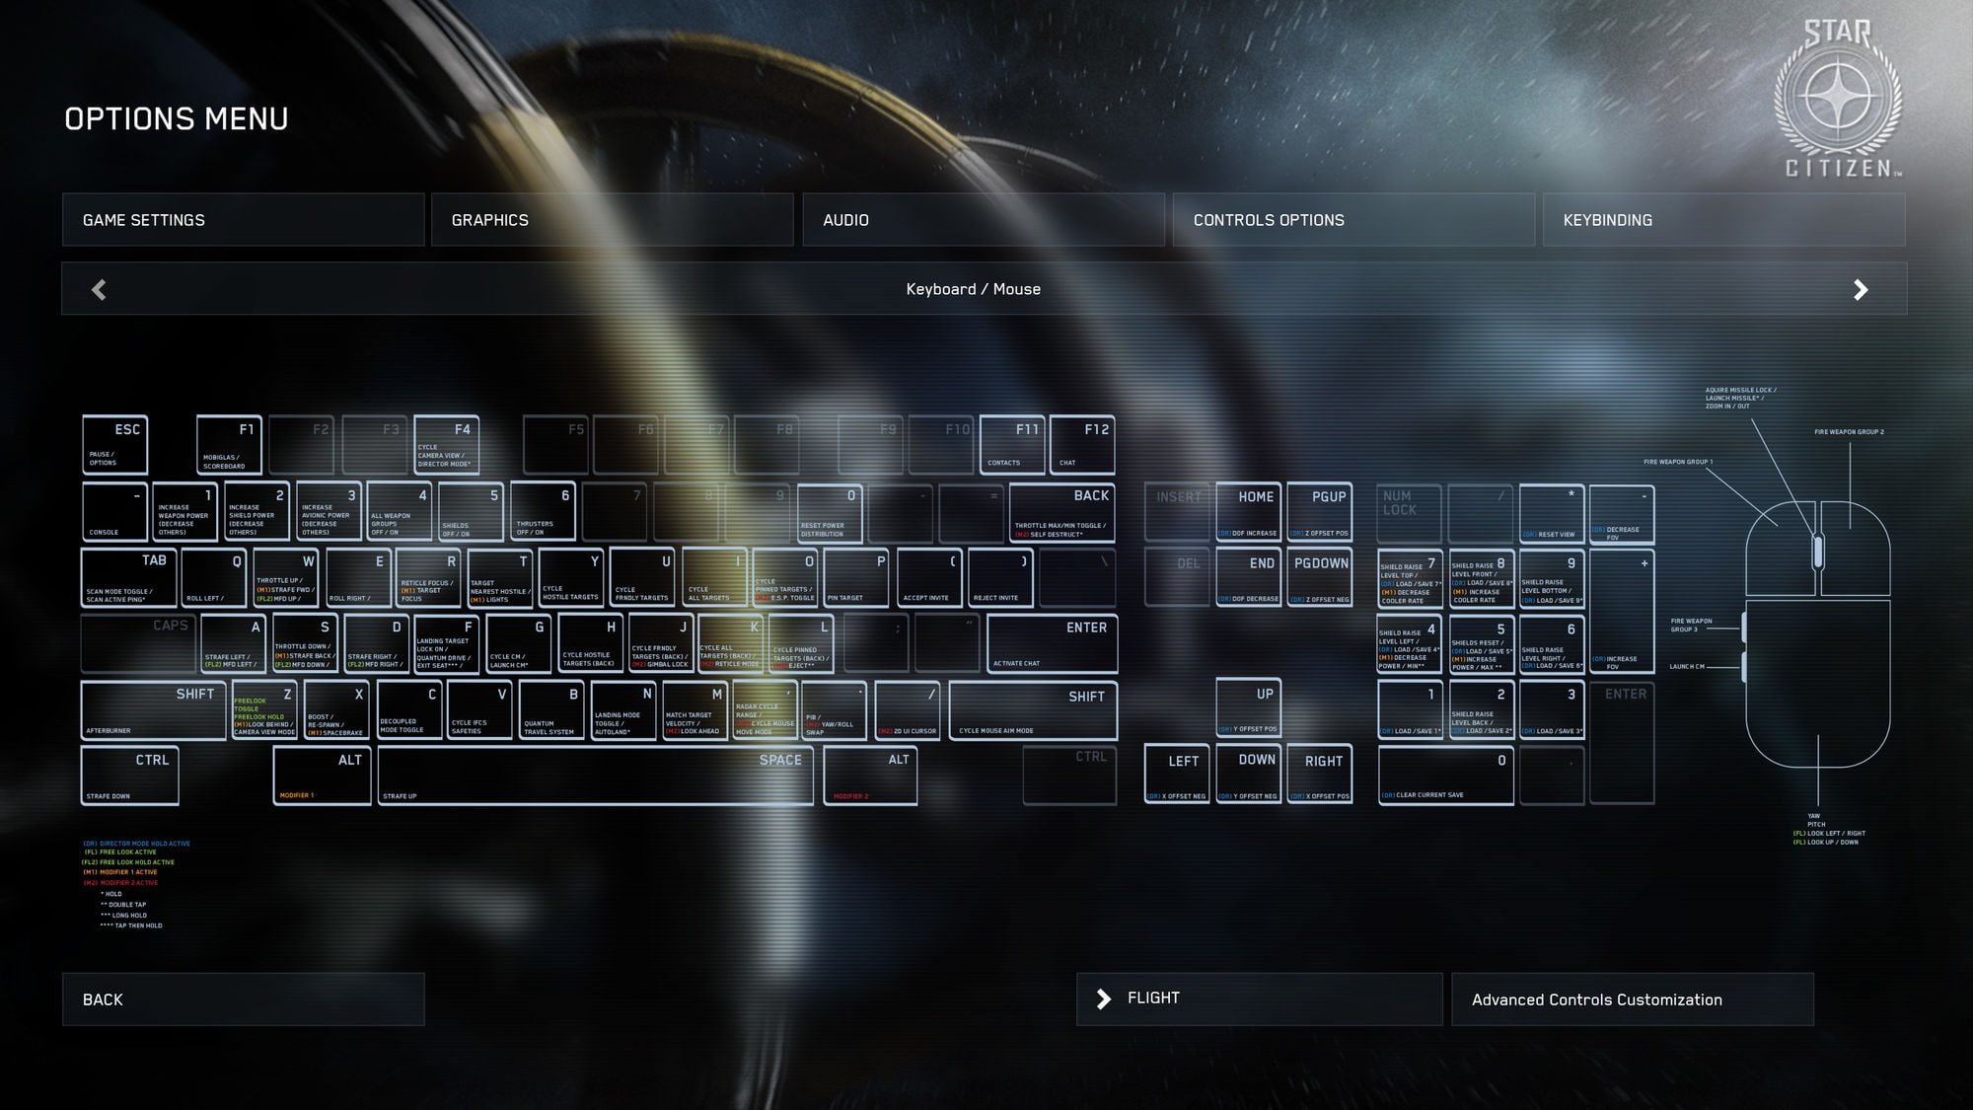1973x1110 pixels.
Task: Select the T key, Target Nearest Hostile
Action: pyautogui.click(x=500, y=577)
